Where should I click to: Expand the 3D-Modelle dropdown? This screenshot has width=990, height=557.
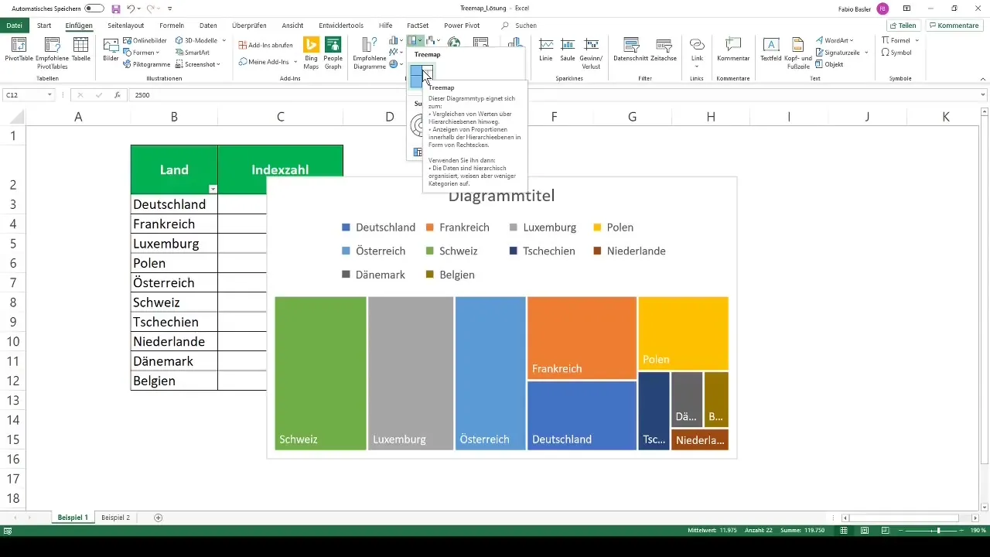pos(224,40)
